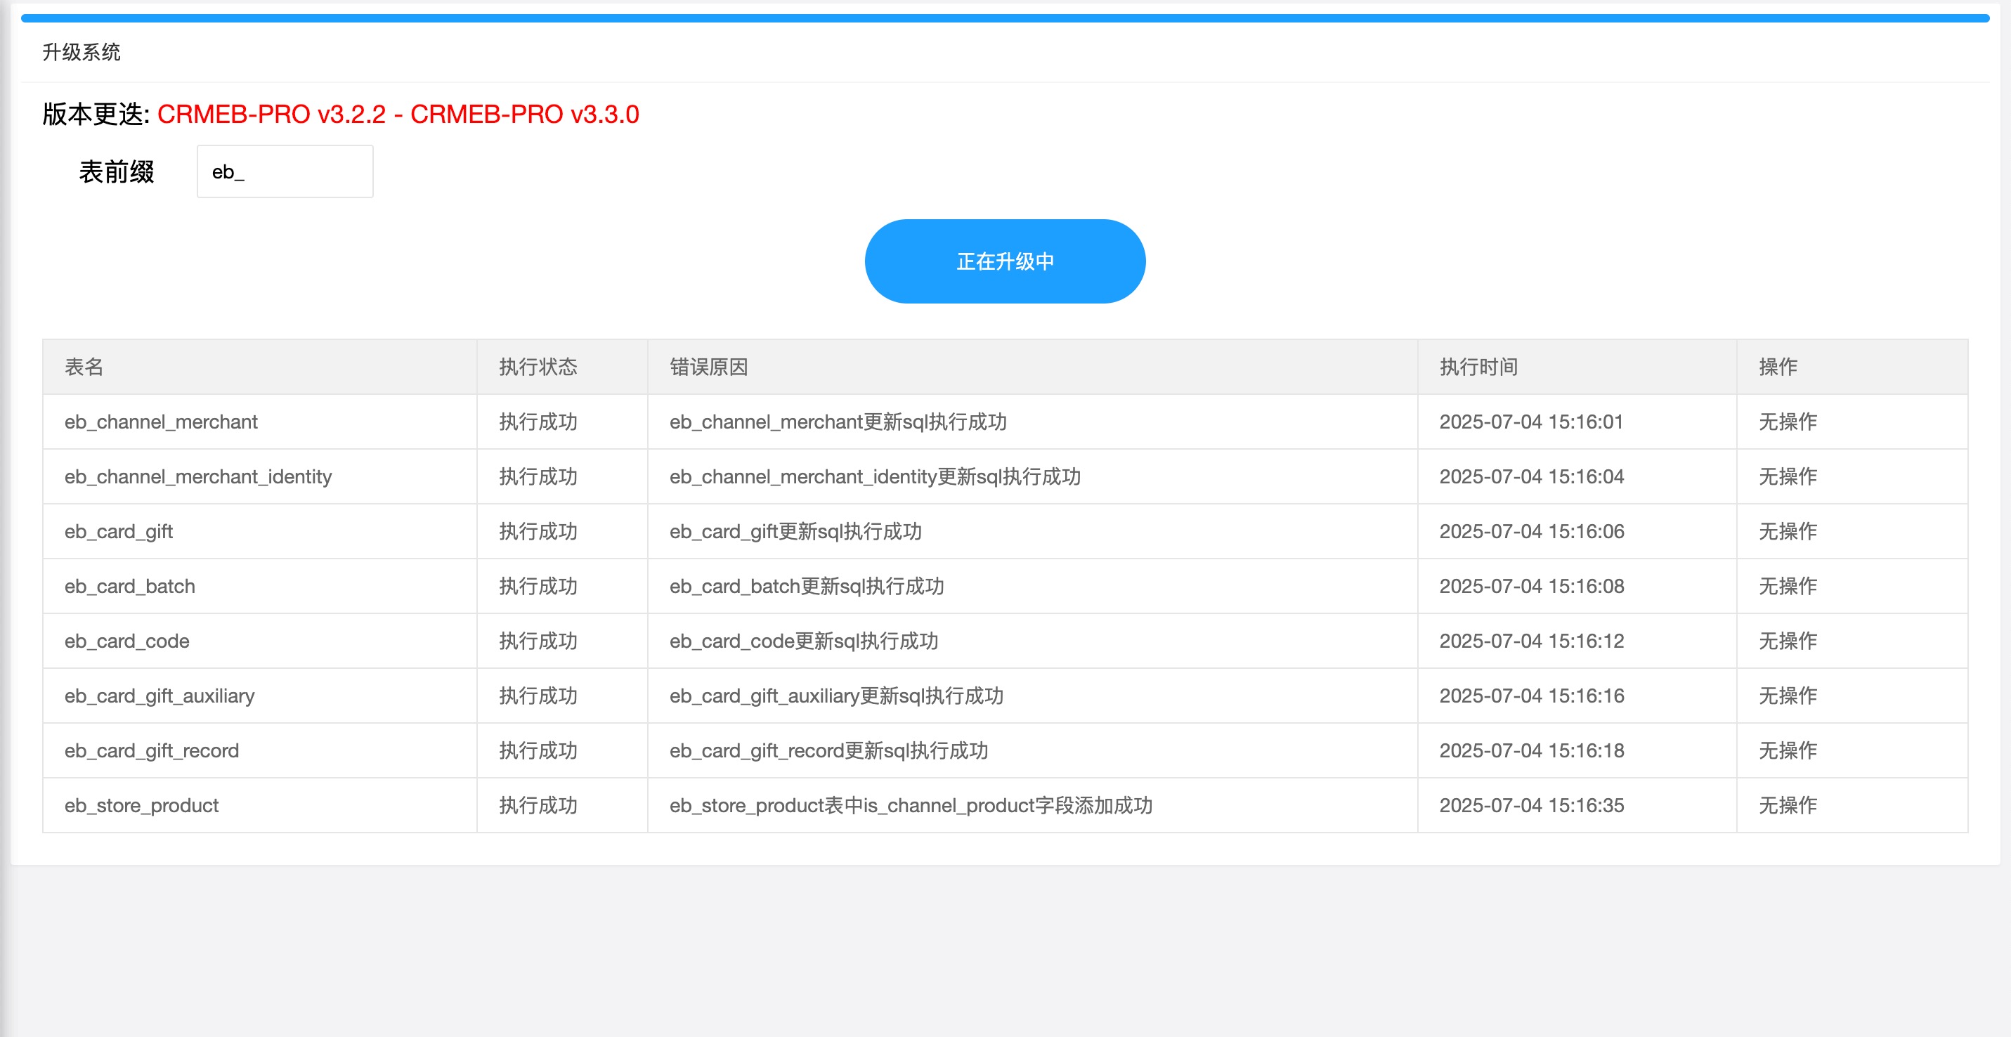Click 无操作 in the eb_card_batch row
2011x1037 pixels.
click(1788, 586)
